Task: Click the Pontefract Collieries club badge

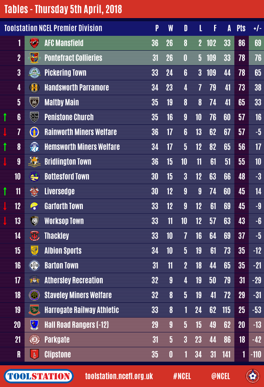Action: [x=34, y=58]
